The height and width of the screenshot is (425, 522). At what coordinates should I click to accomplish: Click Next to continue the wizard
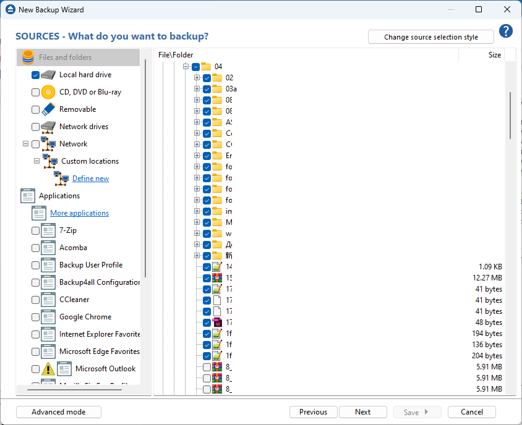coord(363,412)
